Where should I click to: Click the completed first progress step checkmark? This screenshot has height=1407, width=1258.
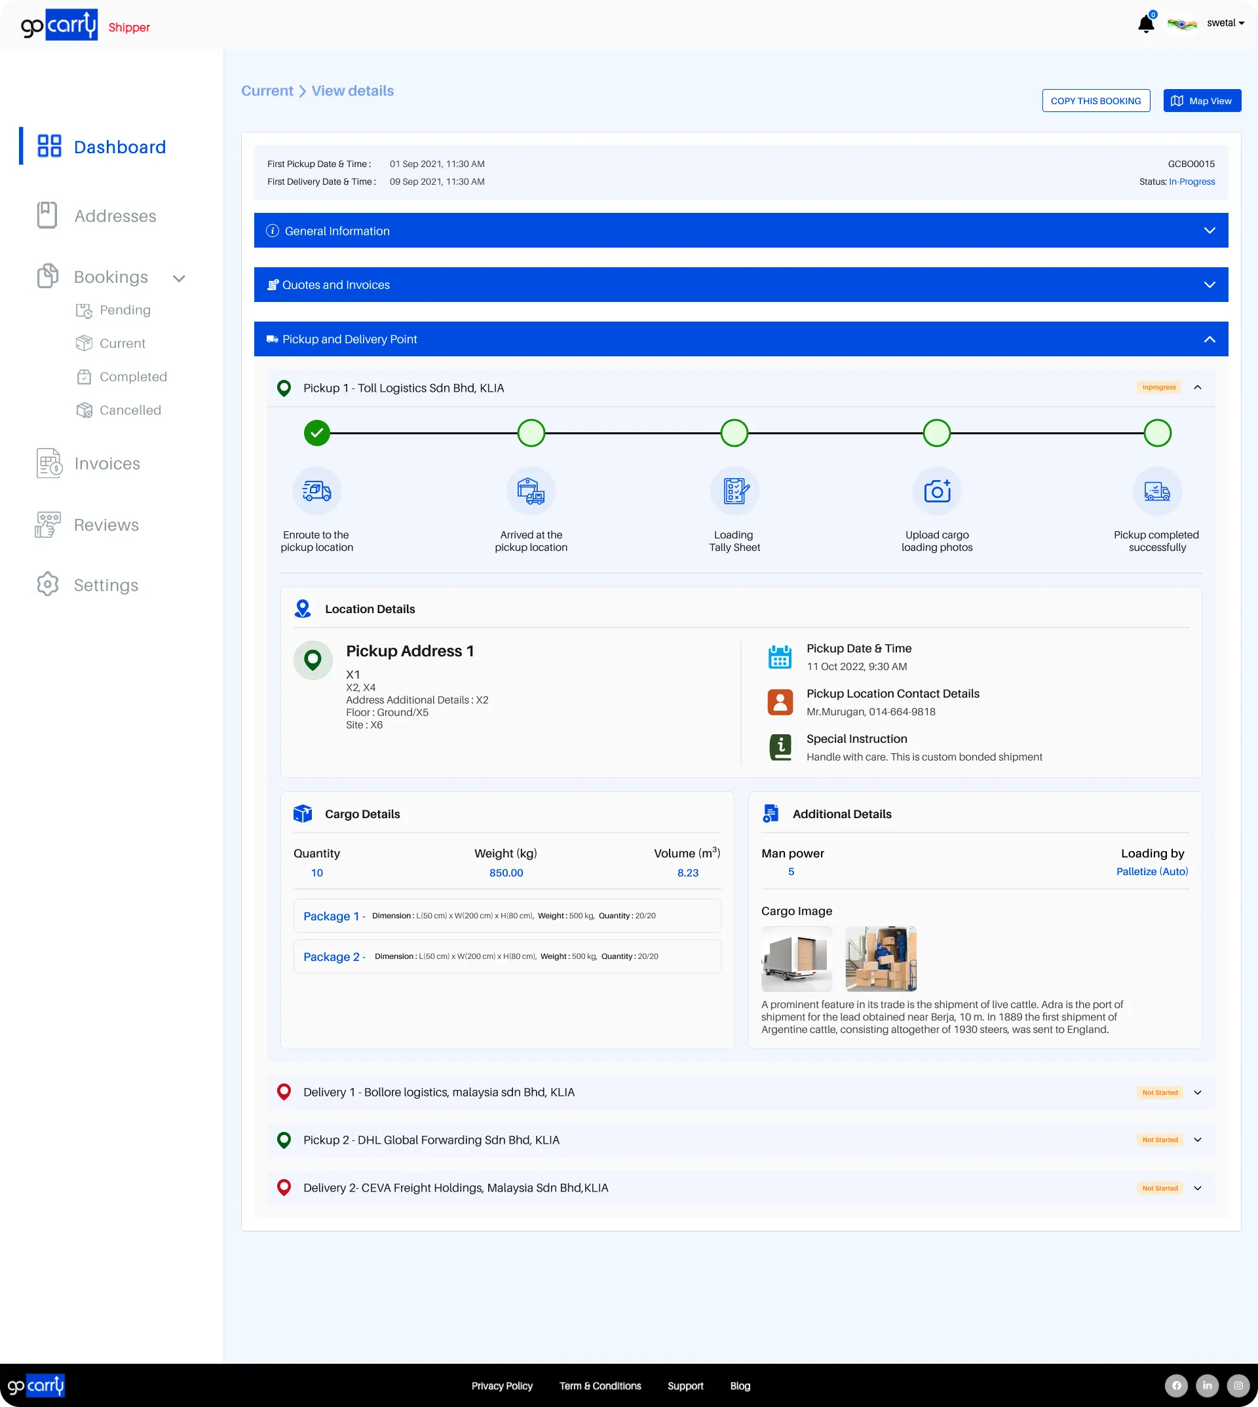[x=316, y=433]
